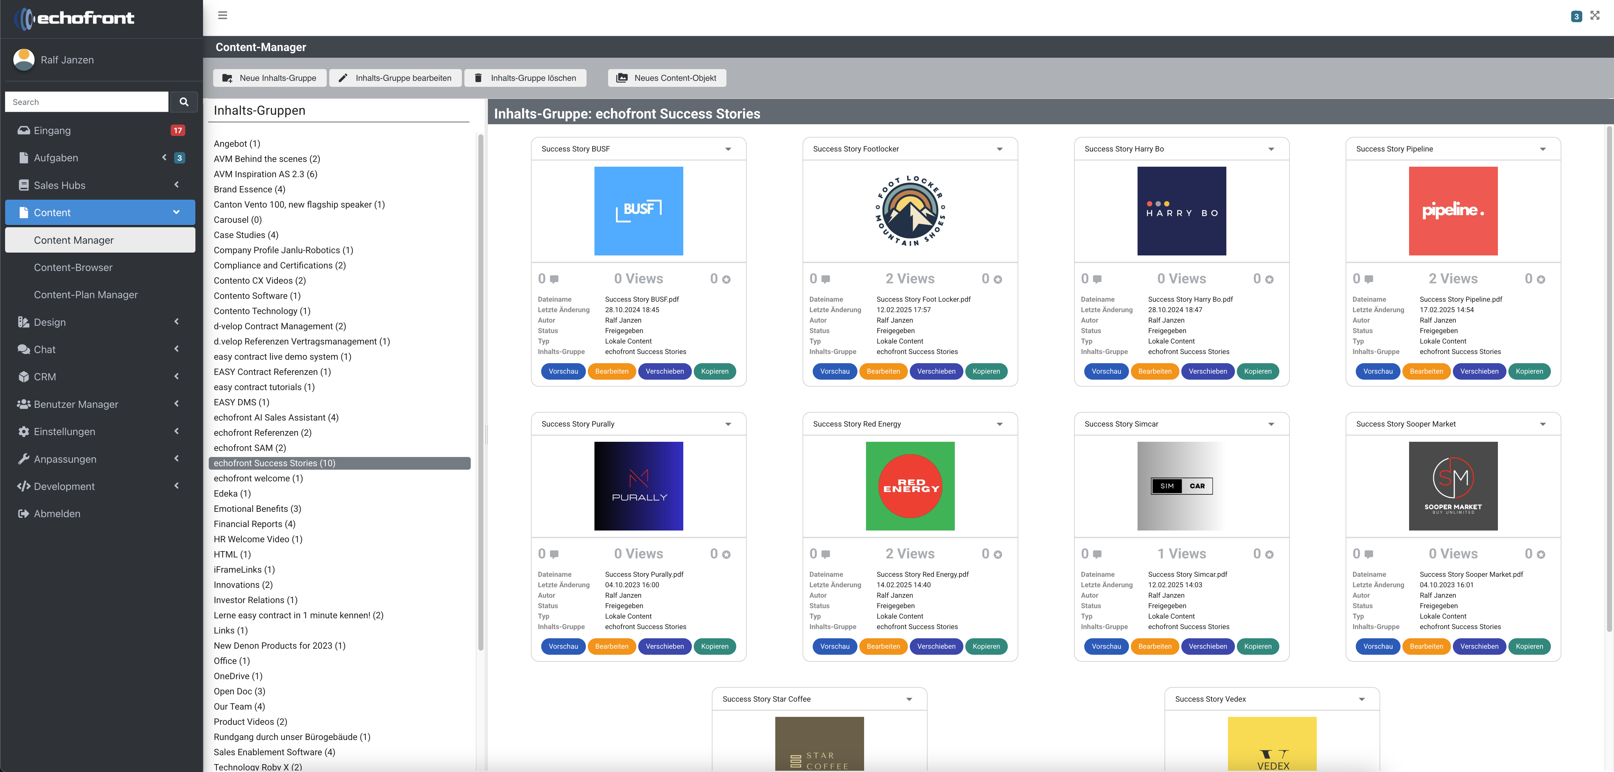
Task: Click Kopieren on Success Story Pipeline
Action: [1529, 371]
